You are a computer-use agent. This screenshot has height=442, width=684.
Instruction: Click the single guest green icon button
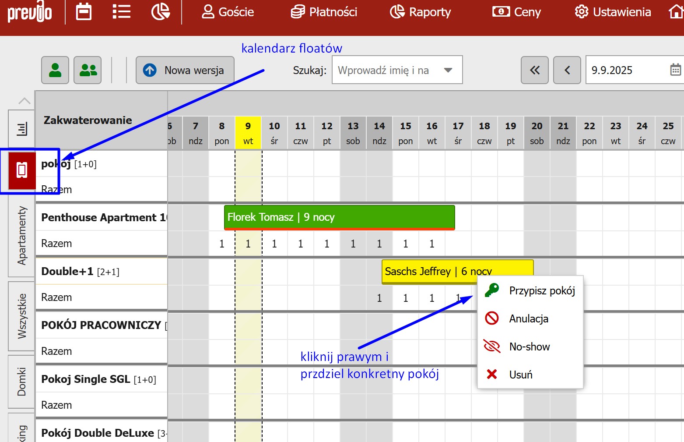click(55, 70)
